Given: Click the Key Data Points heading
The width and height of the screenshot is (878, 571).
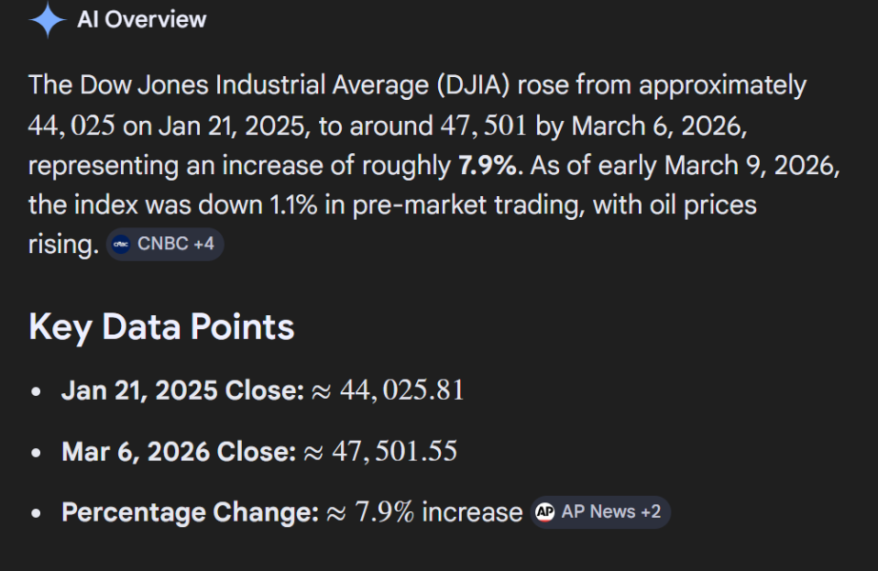Looking at the screenshot, I should (x=162, y=326).
